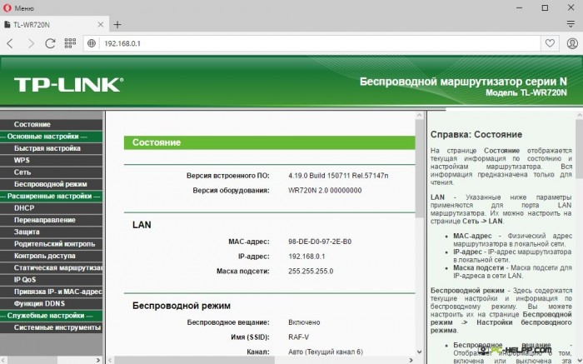Viewport: 583px width, 364px height.
Task: Reload the router page
Action: click(50, 43)
